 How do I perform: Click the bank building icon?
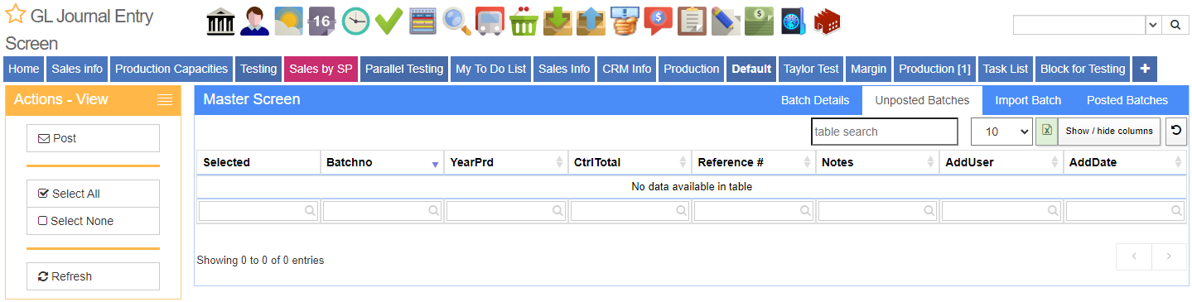tap(220, 22)
